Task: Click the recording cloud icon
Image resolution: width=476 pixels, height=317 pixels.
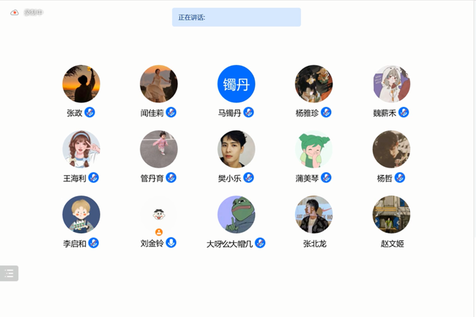Action: pos(14,12)
